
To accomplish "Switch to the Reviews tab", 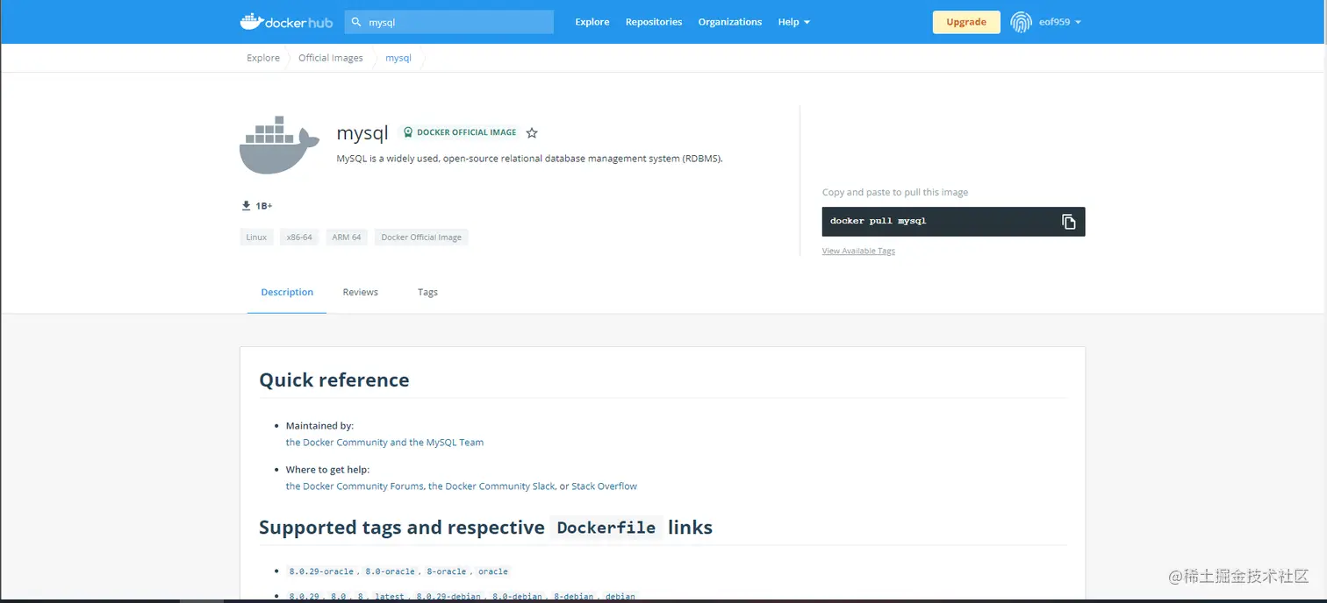I will [361, 292].
